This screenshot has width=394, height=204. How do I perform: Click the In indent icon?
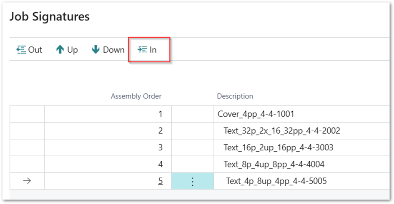coord(143,50)
